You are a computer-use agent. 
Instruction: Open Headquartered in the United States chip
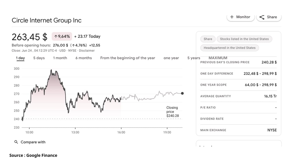click(x=230, y=48)
